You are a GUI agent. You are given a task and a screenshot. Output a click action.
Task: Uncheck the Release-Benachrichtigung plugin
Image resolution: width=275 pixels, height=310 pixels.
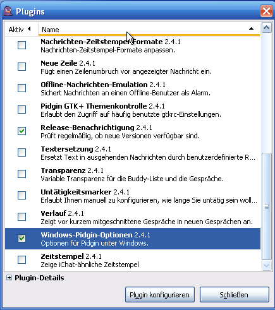tap(21, 131)
